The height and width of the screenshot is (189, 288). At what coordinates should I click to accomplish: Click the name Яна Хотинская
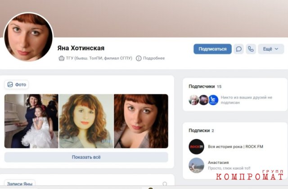(81, 48)
